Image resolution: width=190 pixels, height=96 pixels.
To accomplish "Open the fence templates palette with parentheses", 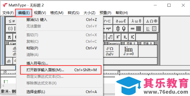I will click(x=11, y=29).
